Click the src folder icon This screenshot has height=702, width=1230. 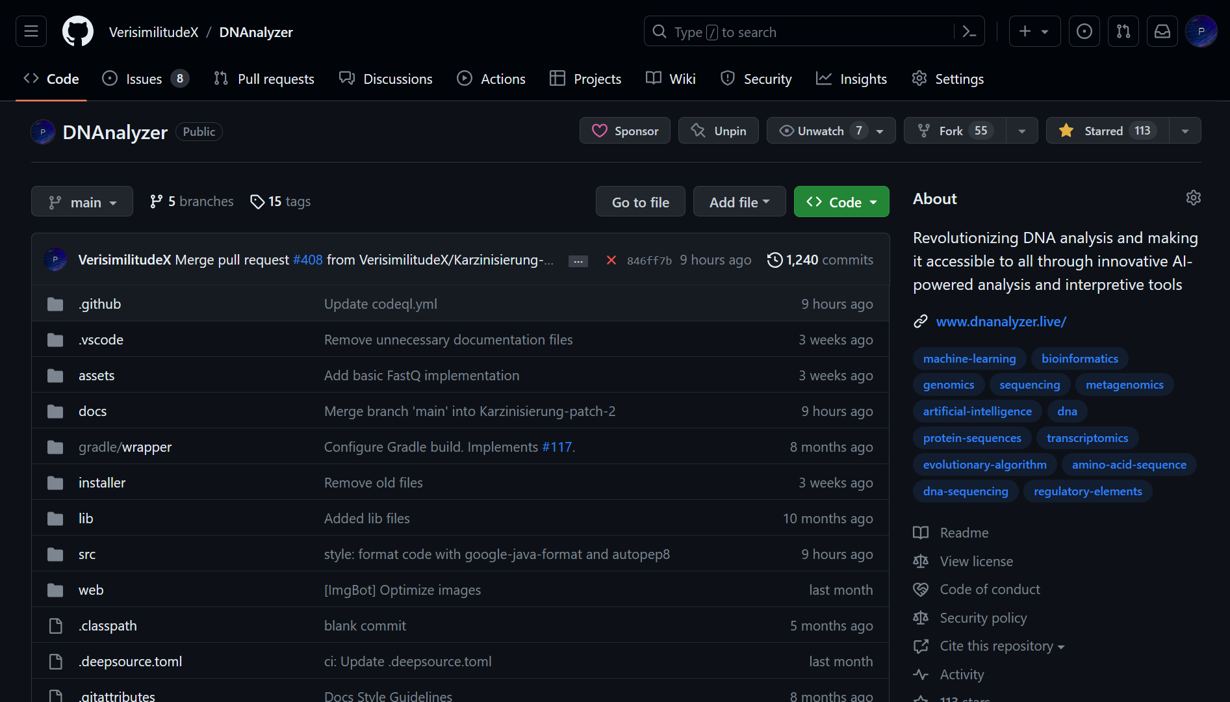(55, 554)
